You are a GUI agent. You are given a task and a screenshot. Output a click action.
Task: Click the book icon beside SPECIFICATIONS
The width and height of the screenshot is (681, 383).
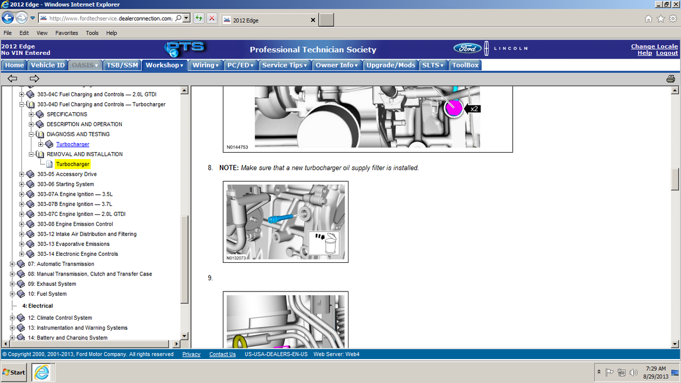40,114
